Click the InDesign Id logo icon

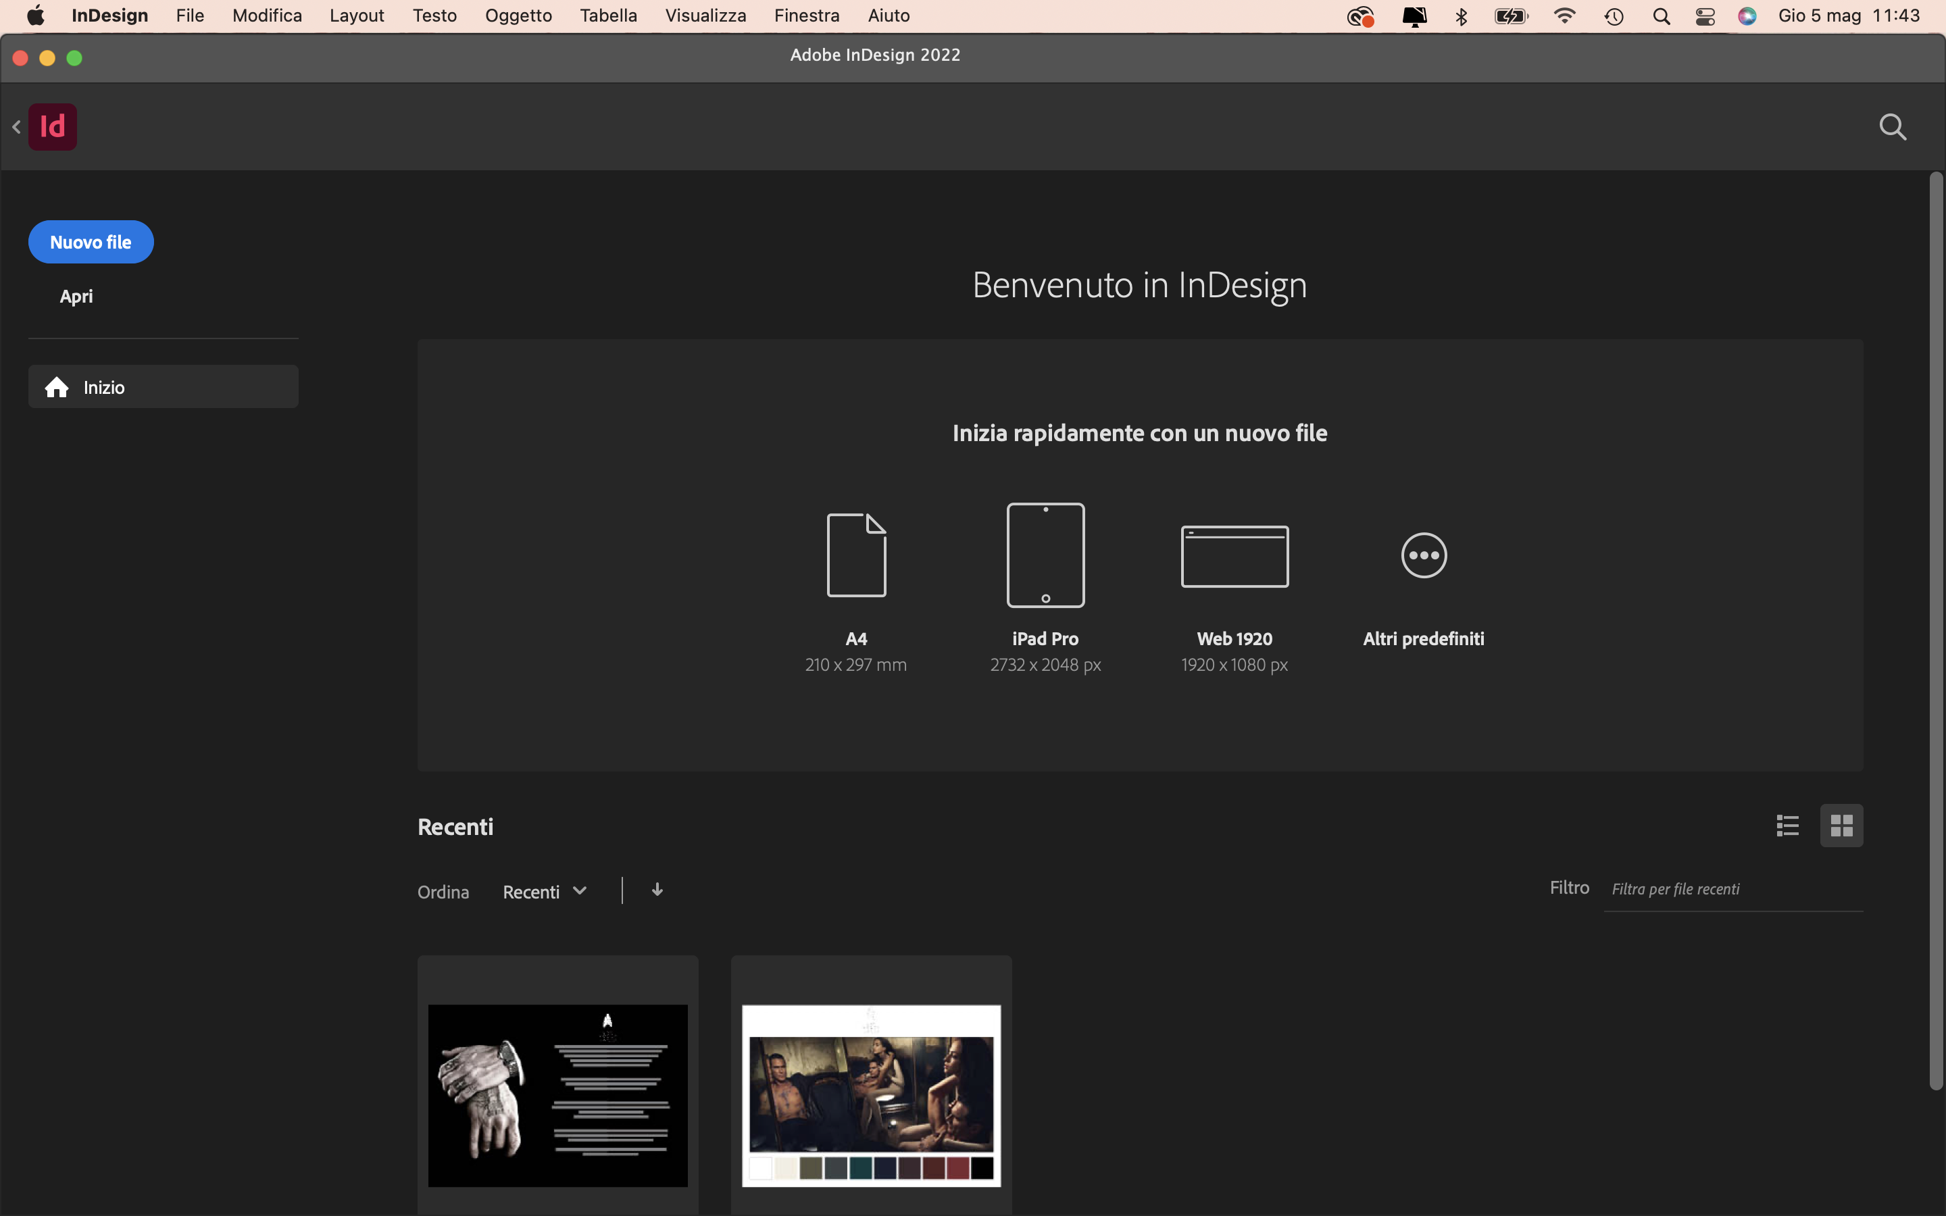52,126
